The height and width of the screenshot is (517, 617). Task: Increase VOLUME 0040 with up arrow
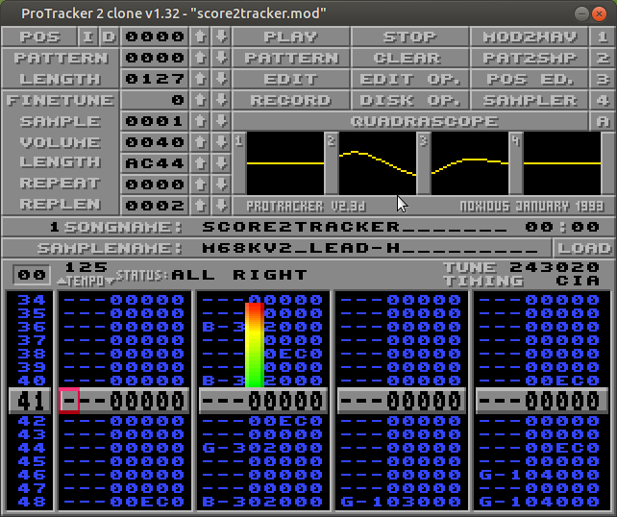coord(200,142)
